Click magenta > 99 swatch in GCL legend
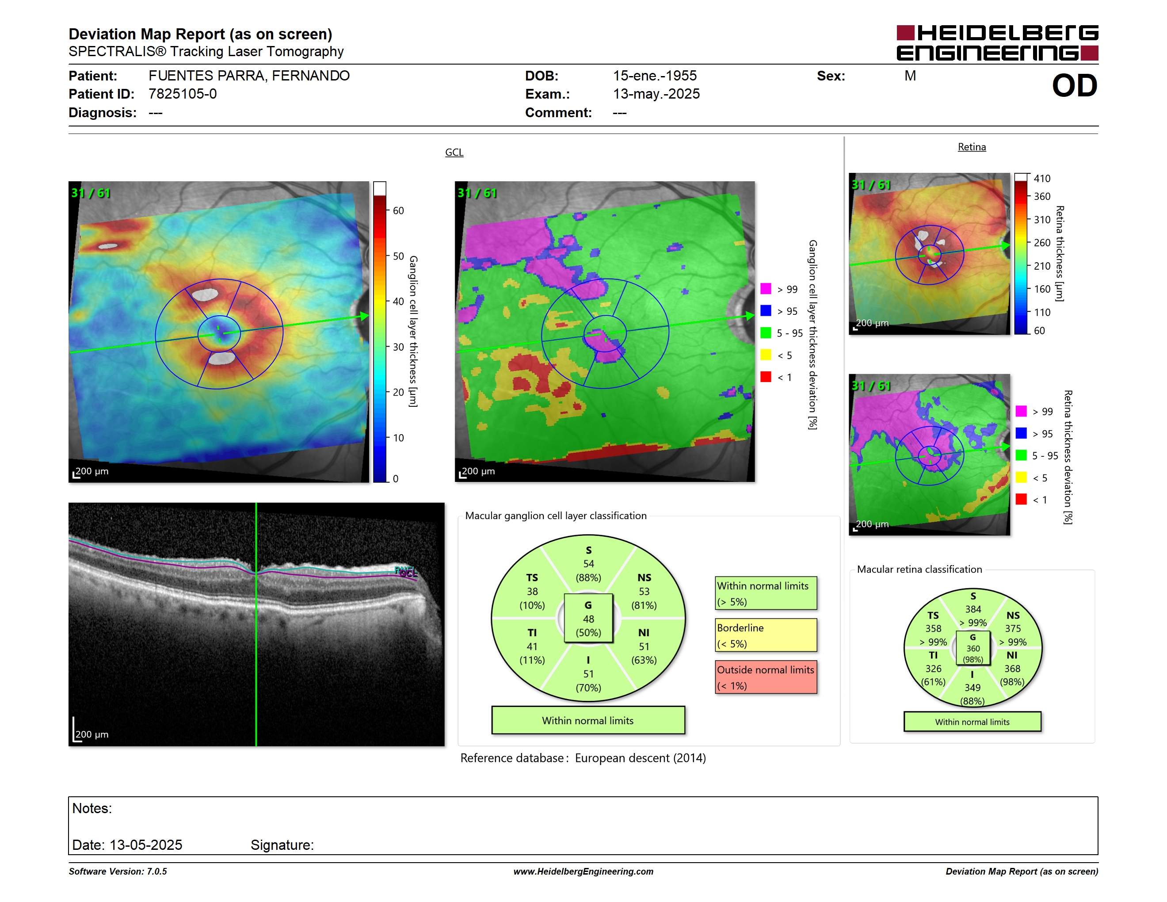The width and height of the screenshot is (1167, 902). (766, 289)
